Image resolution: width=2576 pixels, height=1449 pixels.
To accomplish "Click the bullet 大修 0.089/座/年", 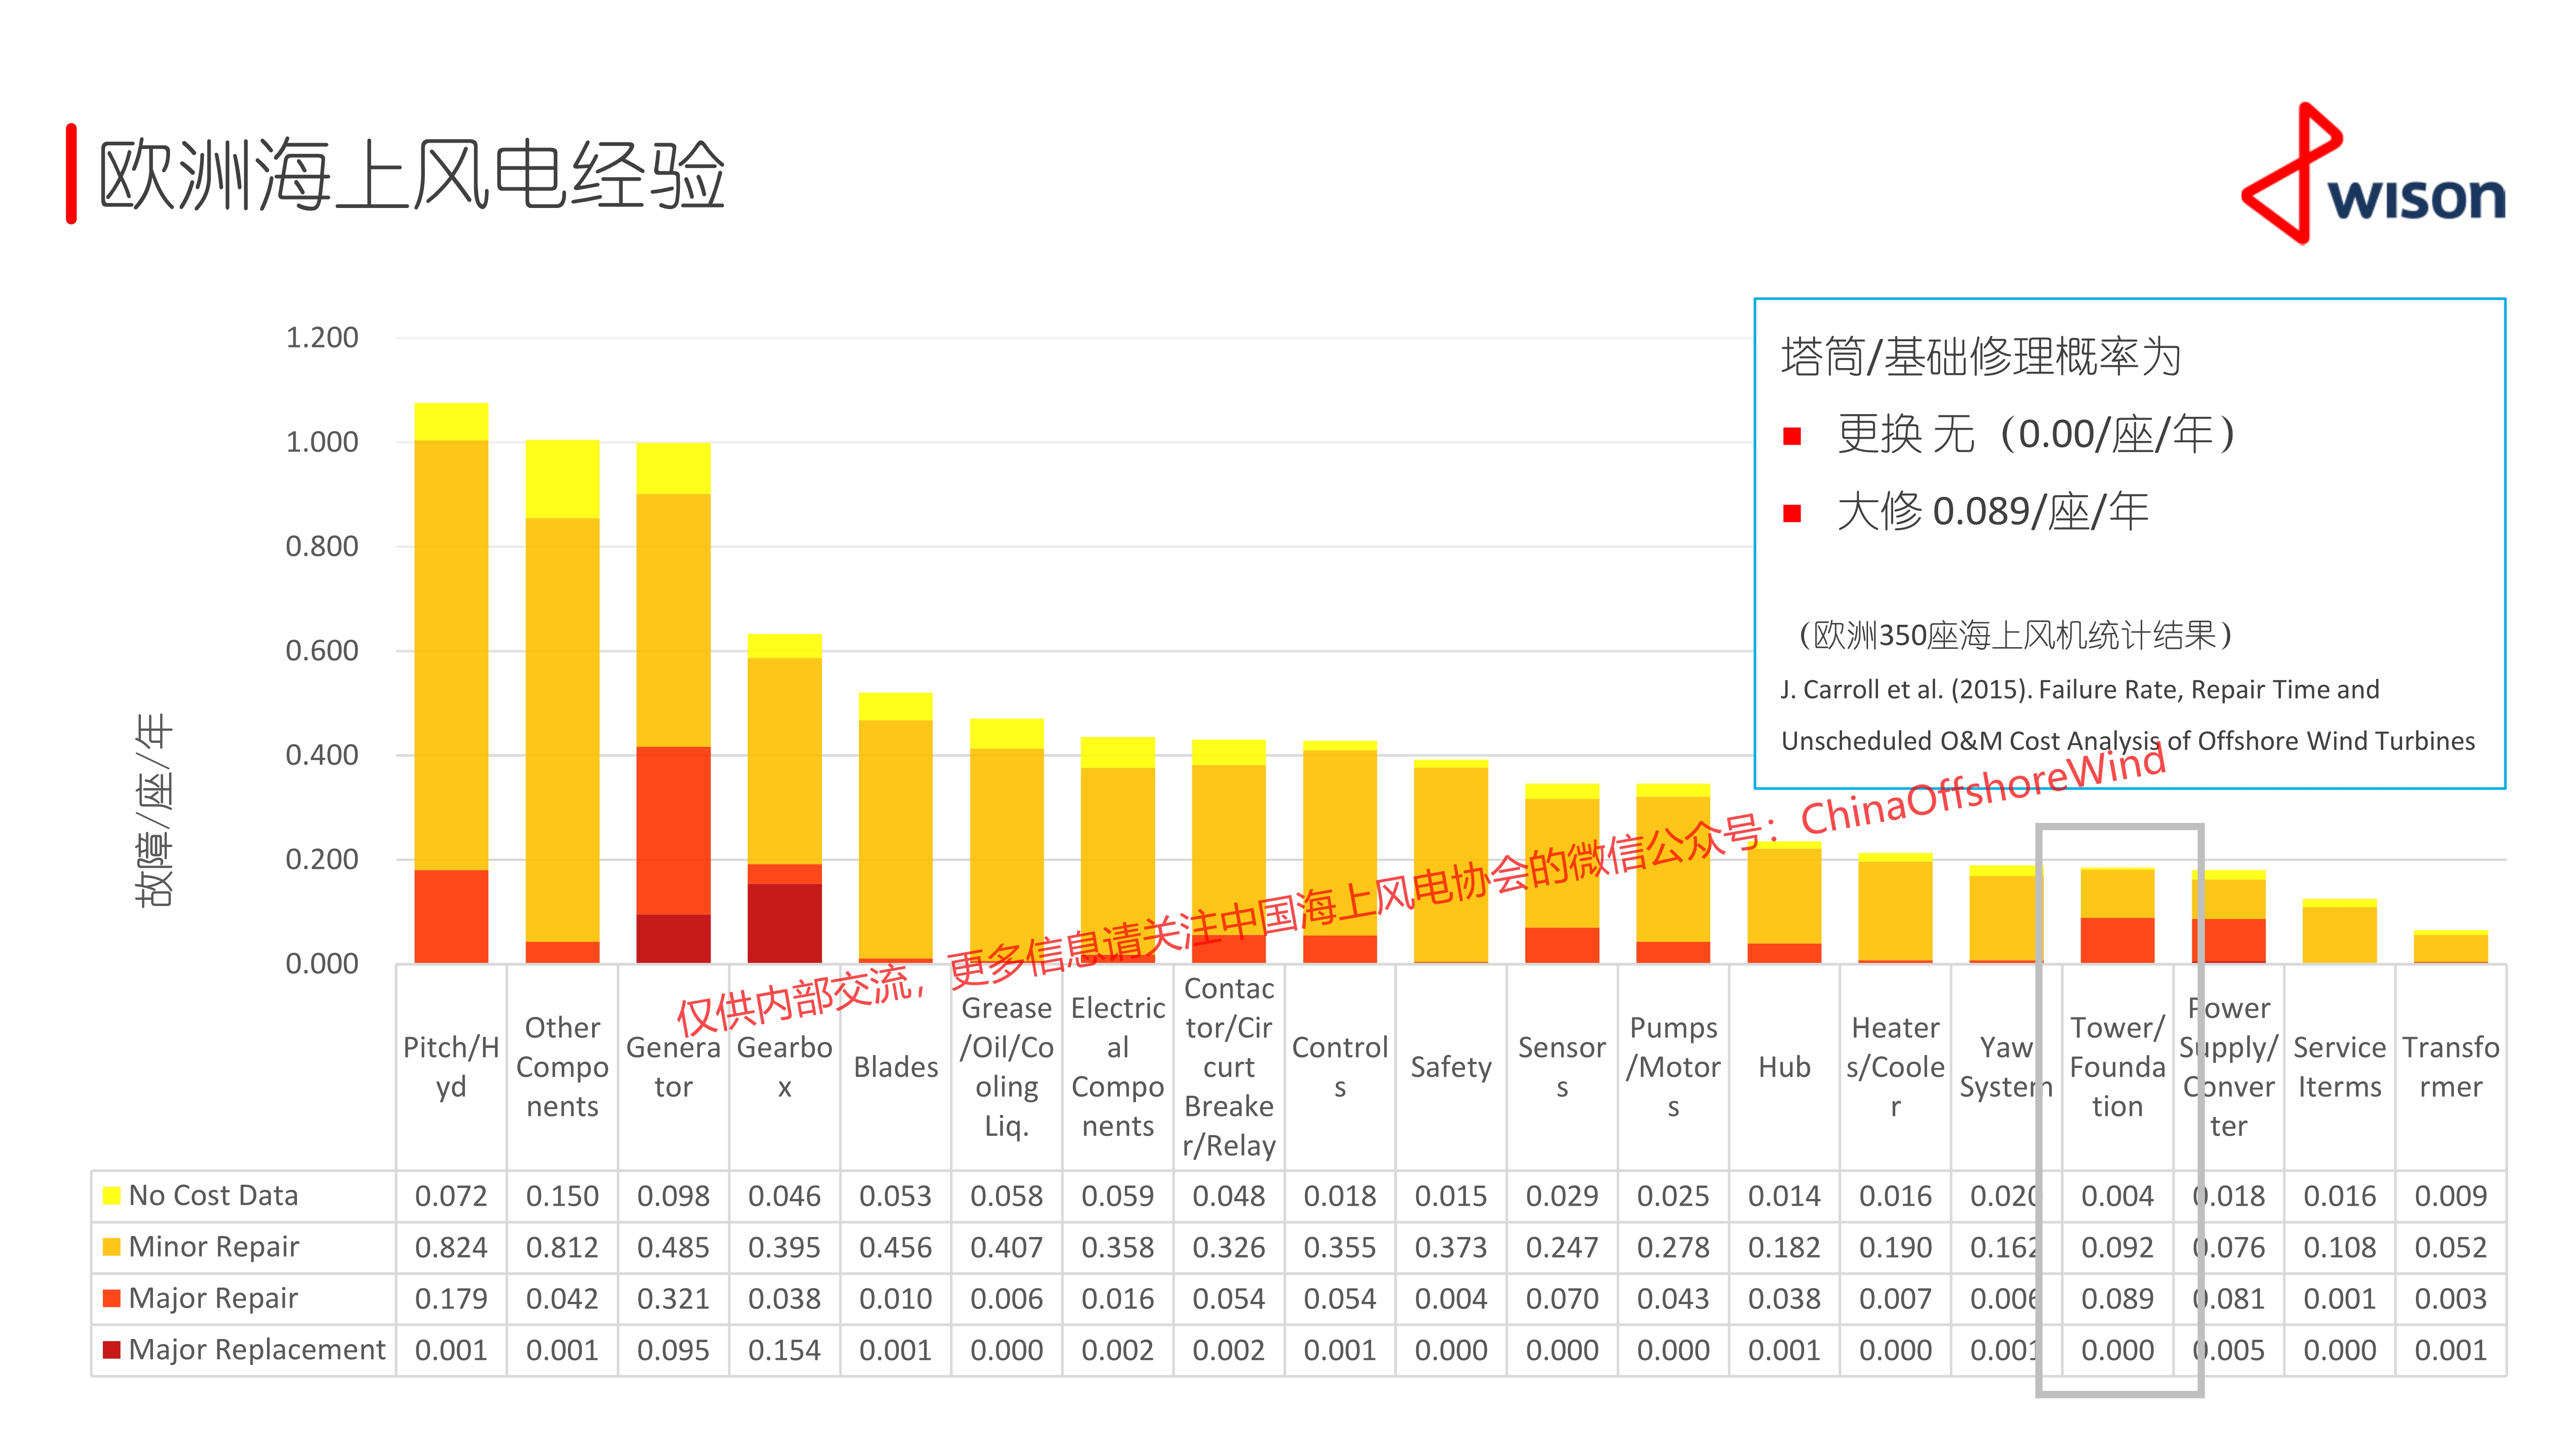I will point(1992,512).
